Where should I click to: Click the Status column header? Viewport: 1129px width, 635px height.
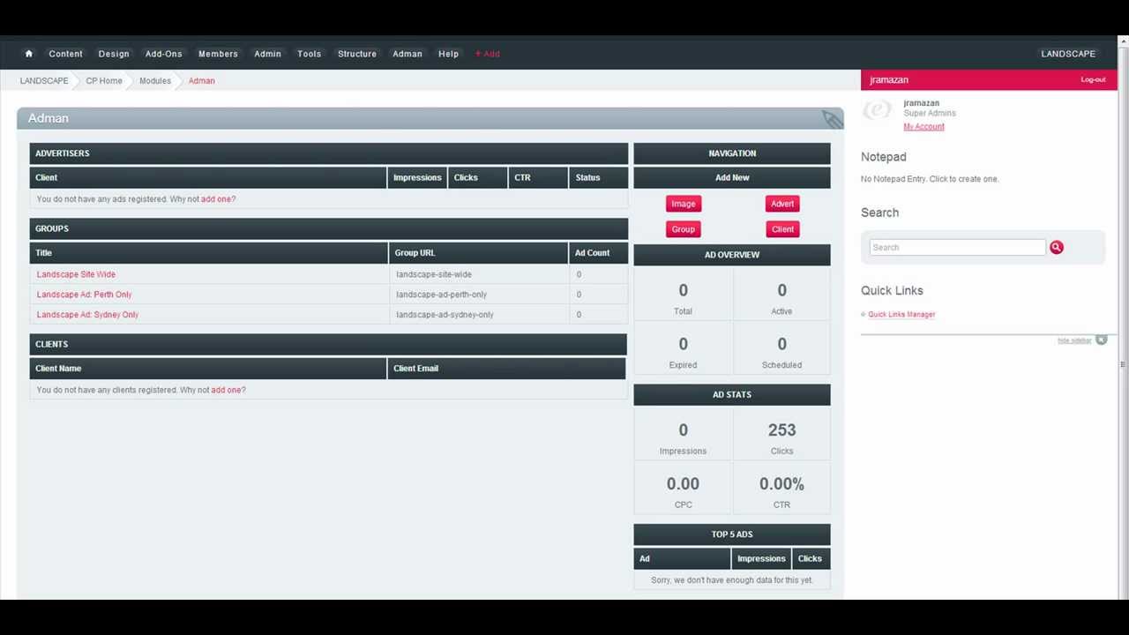point(599,178)
